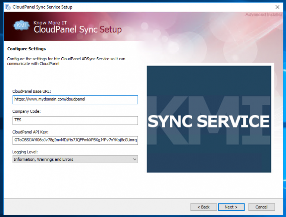Click the SYNC SERVICE banner image

[x=209, y=119]
